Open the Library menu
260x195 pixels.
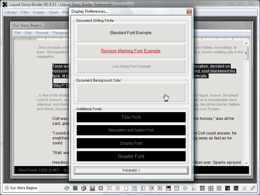[10, 12]
